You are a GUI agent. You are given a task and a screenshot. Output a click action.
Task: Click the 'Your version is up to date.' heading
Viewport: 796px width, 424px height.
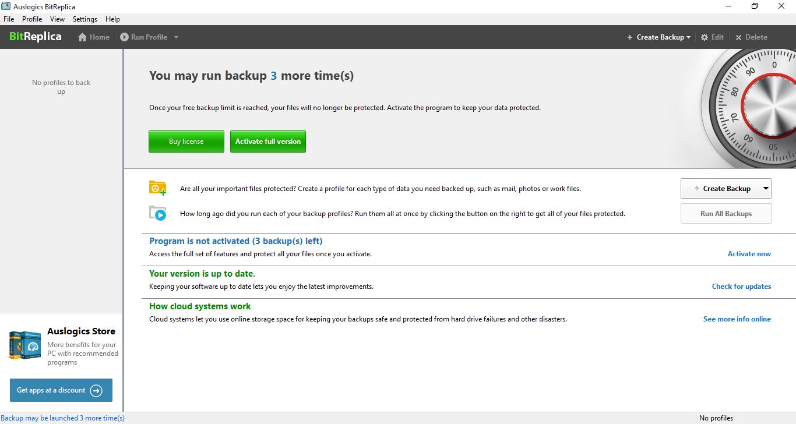click(x=202, y=274)
